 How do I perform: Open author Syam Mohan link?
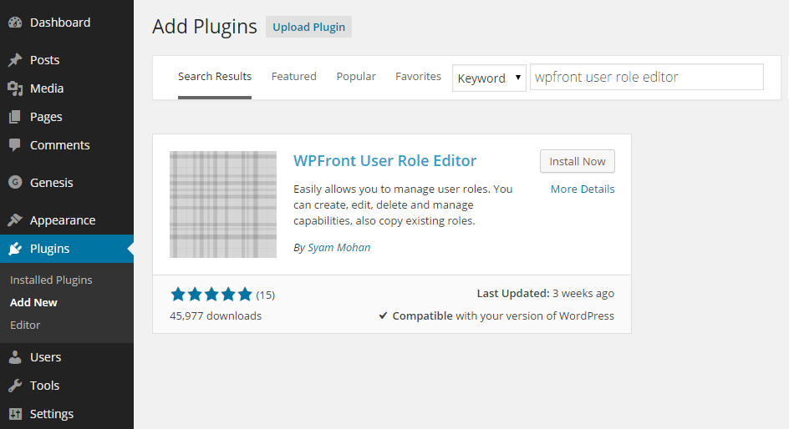pos(339,248)
